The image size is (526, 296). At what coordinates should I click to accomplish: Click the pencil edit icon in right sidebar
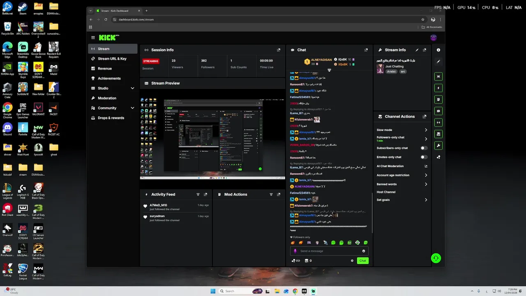coord(438,62)
